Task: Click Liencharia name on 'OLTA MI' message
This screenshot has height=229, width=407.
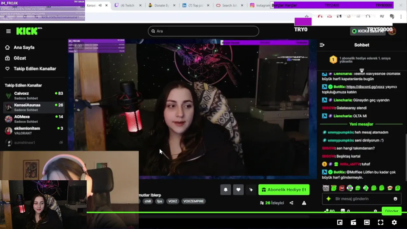Action: tap(342, 116)
